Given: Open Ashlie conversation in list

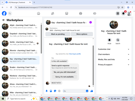Looking at the screenshot, I should [20, 43].
